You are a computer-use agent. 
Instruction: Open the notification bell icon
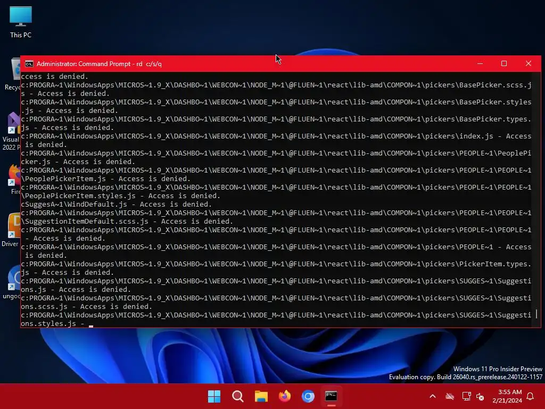click(531, 396)
